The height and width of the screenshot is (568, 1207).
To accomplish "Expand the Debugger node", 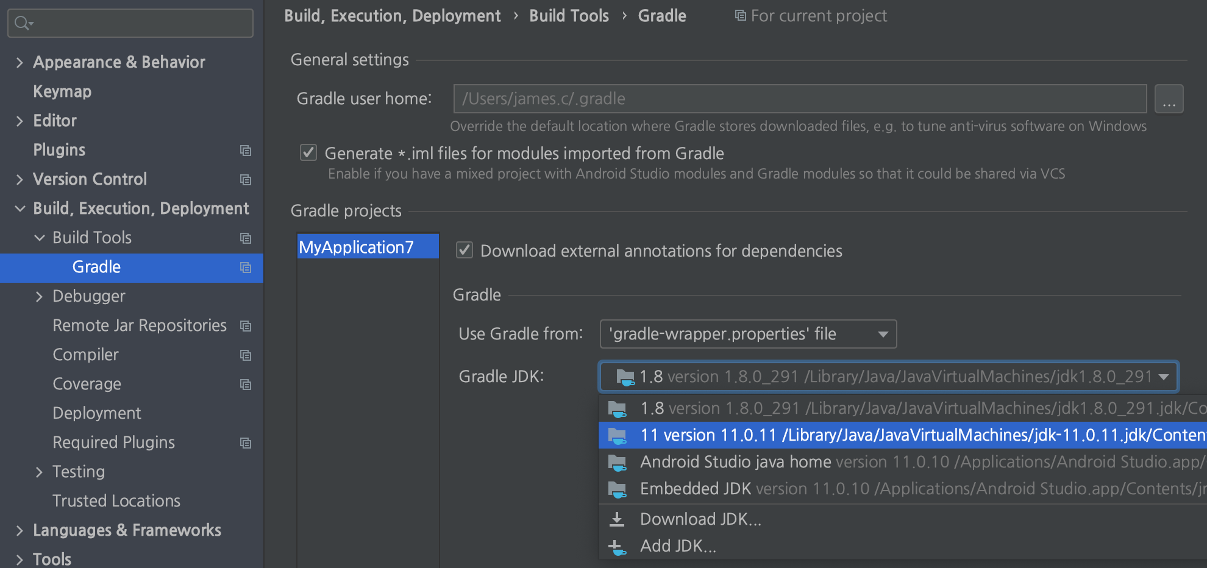I will point(39,296).
